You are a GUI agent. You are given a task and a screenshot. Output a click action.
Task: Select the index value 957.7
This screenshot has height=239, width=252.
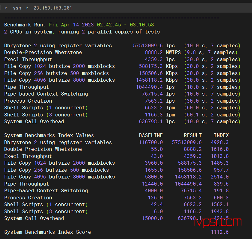click(x=221, y=170)
